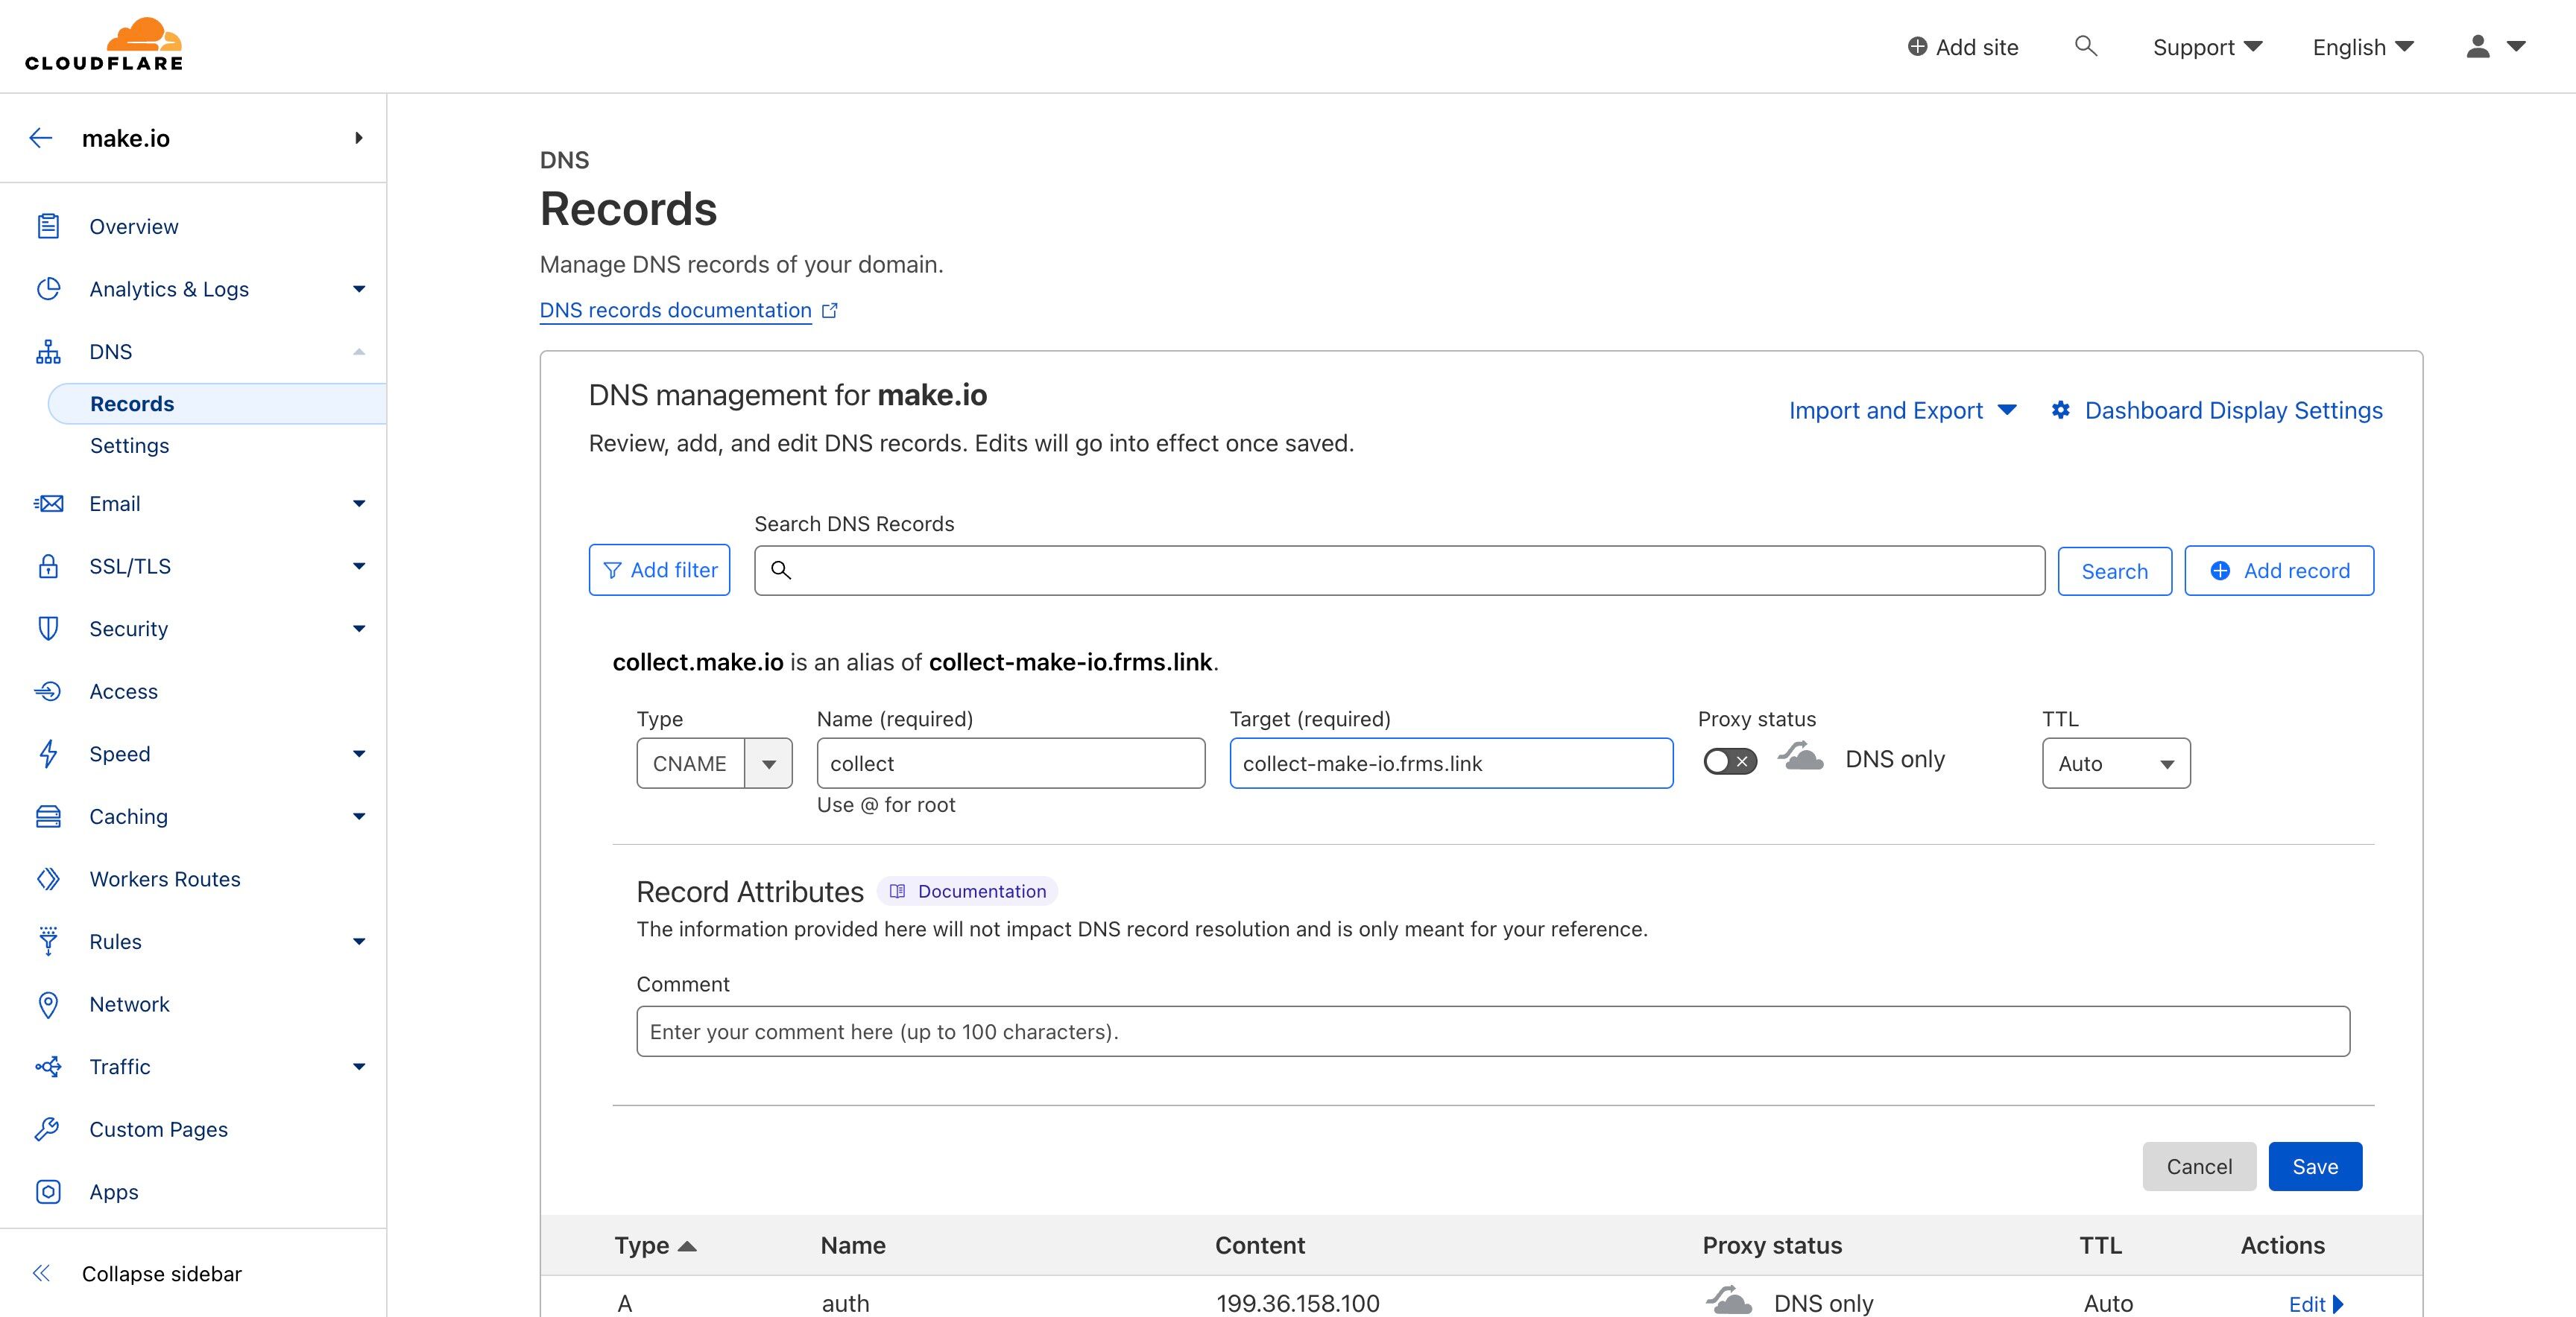Toggle the Proxy status switch on

[1730, 761]
